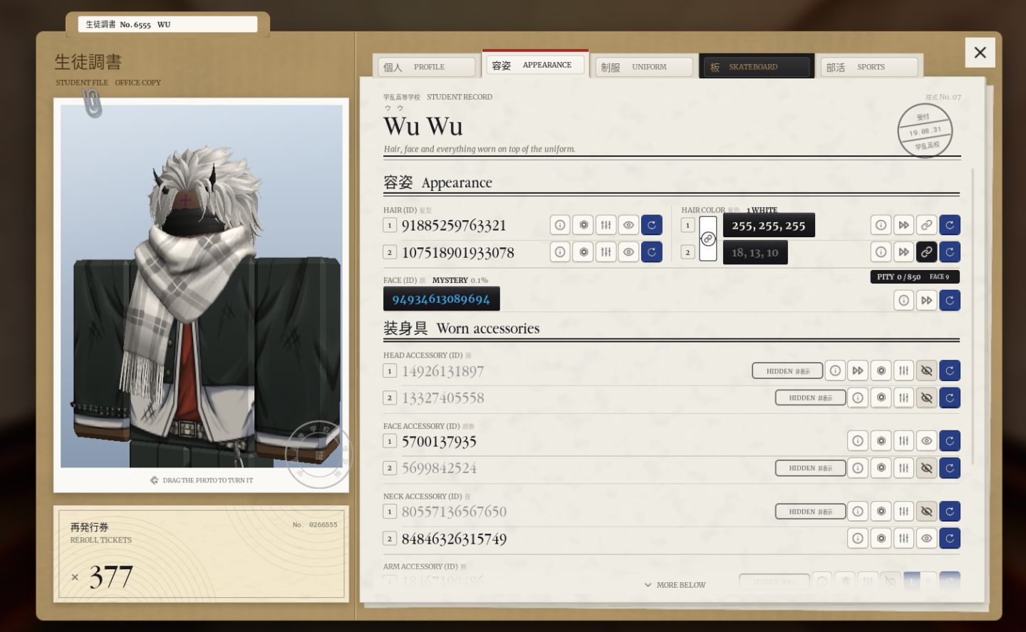Click the PITY 0 / 850 counter

[915, 276]
